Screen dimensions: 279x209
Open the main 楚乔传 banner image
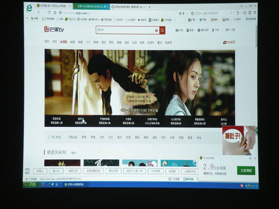pyautogui.click(x=139, y=82)
